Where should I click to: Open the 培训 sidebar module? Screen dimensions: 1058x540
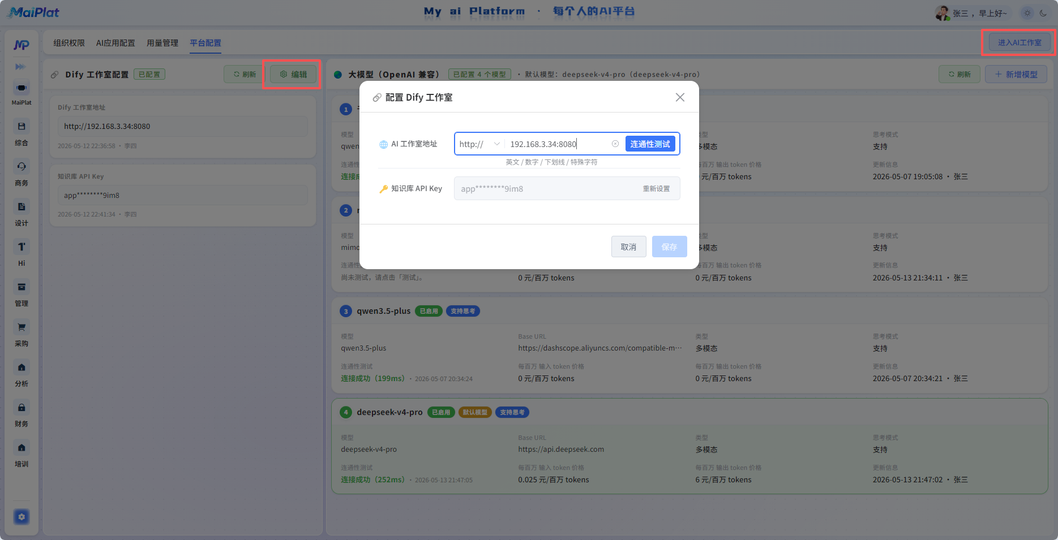pos(22,455)
